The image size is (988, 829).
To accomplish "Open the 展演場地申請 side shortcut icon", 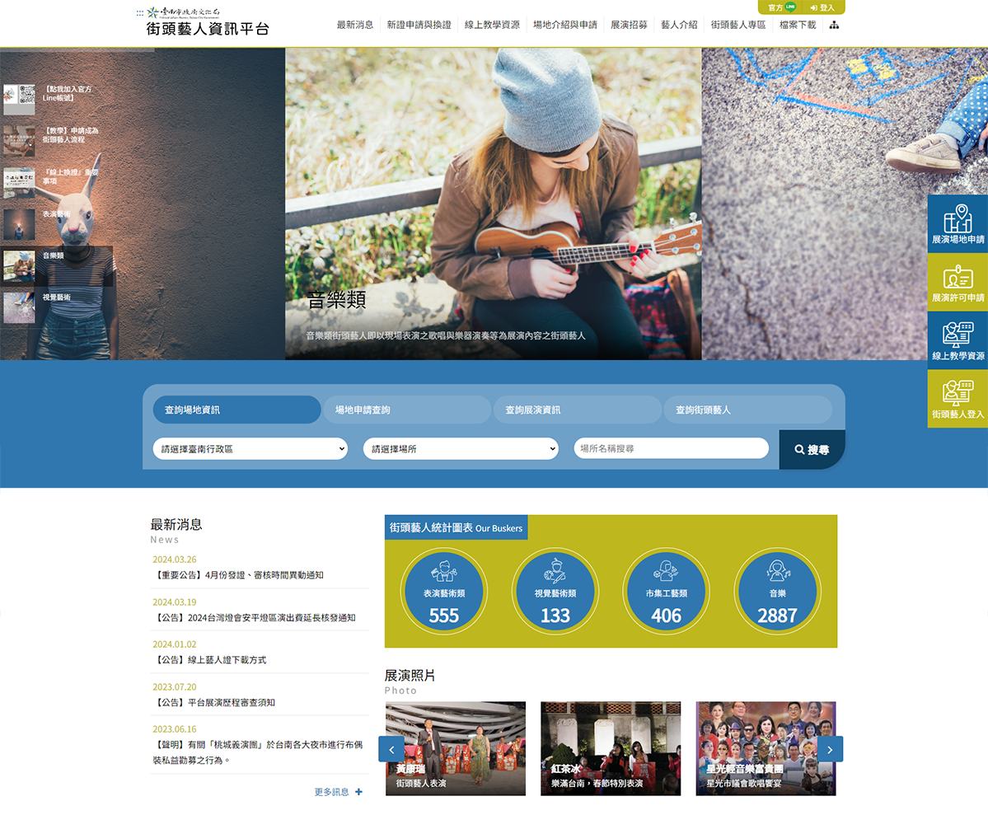I will (958, 224).
